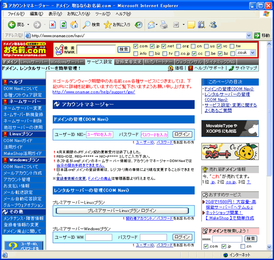This screenshot has width=274, height=260.
Task: Click the インターネット zone globe icon
Action: [226, 255]
